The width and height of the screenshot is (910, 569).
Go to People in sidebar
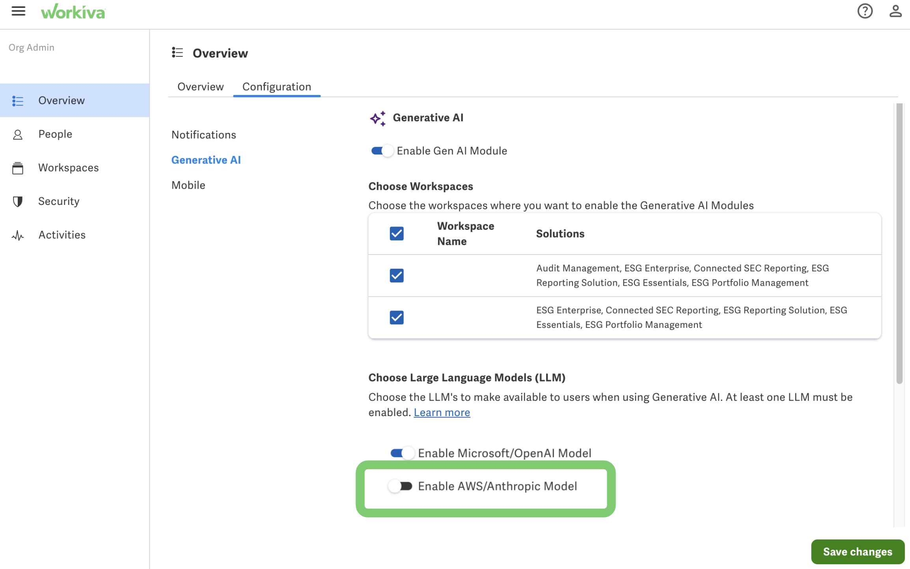[x=75, y=134]
